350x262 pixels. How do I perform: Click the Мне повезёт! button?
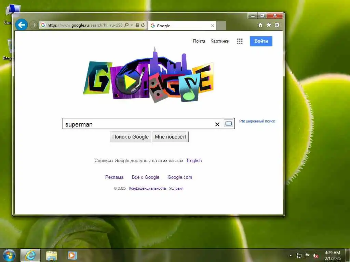point(171,137)
